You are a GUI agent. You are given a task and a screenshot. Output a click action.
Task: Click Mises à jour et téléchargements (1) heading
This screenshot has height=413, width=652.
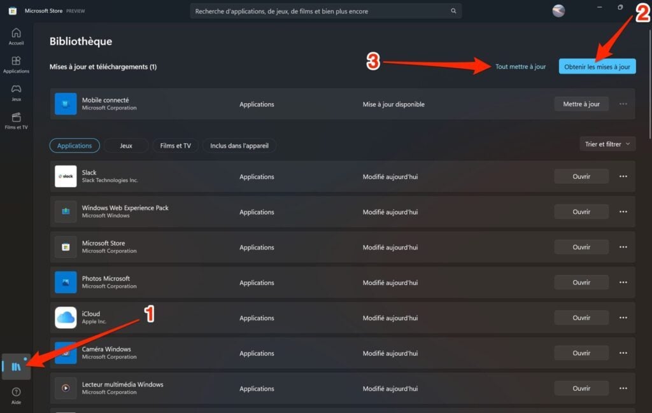point(103,66)
